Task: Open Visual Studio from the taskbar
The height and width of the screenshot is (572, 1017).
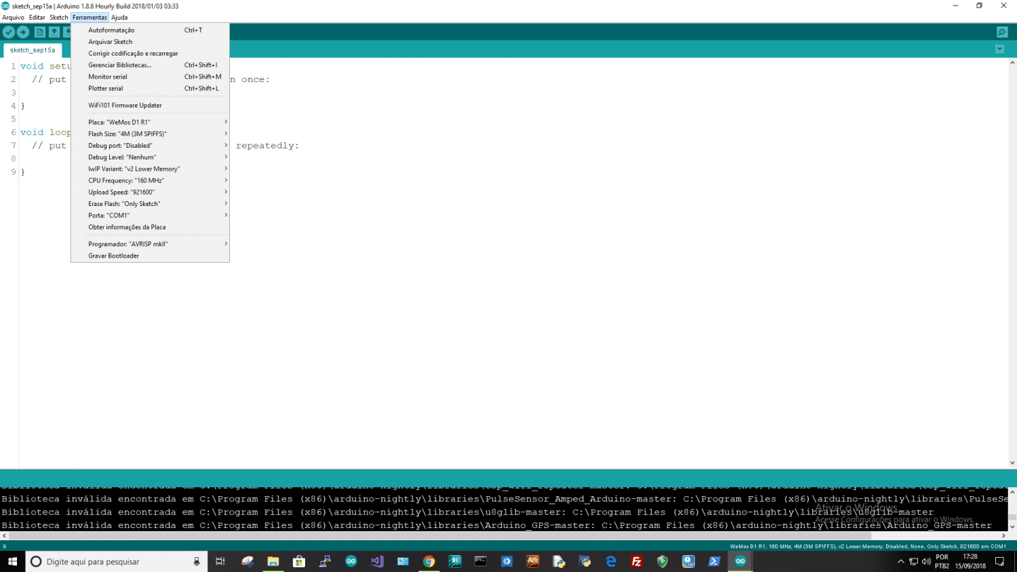Action: [x=377, y=561]
